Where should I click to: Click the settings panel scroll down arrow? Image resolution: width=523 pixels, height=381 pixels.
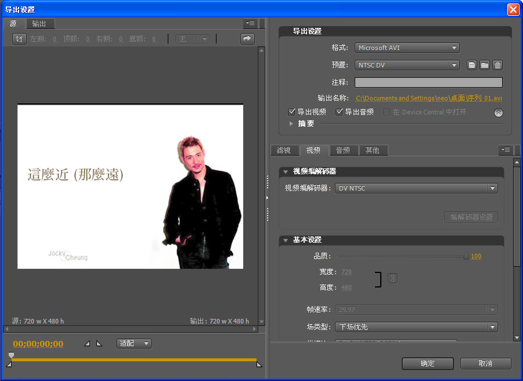517,337
